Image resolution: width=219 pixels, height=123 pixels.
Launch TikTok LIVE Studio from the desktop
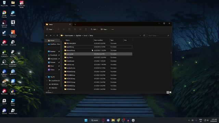[x=22, y=4]
